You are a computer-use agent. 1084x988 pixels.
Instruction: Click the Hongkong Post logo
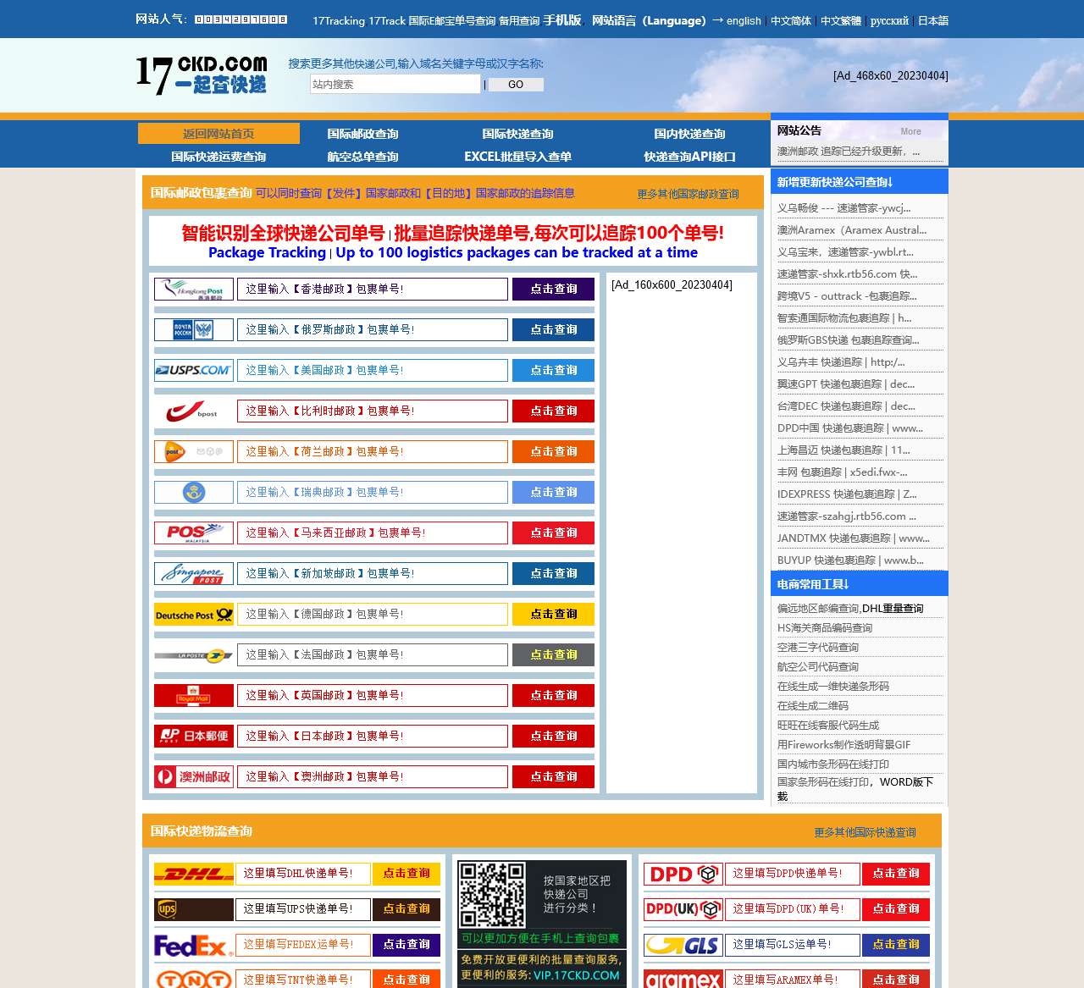coord(194,290)
